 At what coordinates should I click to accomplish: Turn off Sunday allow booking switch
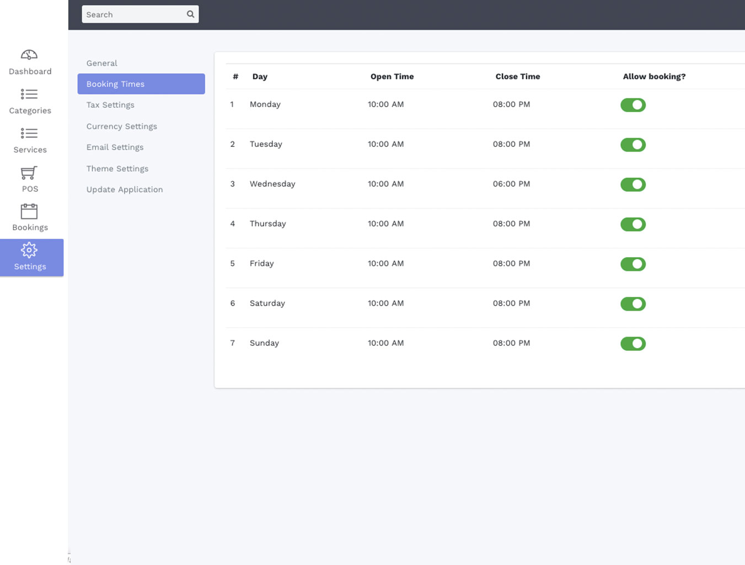[x=633, y=343]
